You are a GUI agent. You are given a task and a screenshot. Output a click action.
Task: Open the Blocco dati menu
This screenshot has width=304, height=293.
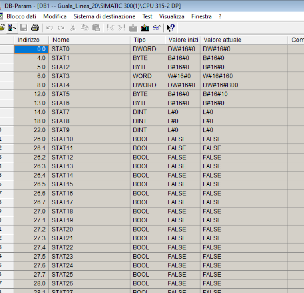pyautogui.click(x=21, y=16)
